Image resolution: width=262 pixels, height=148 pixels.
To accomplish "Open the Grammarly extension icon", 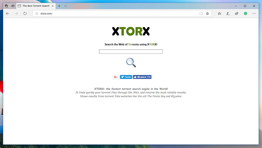I will point(246,13).
